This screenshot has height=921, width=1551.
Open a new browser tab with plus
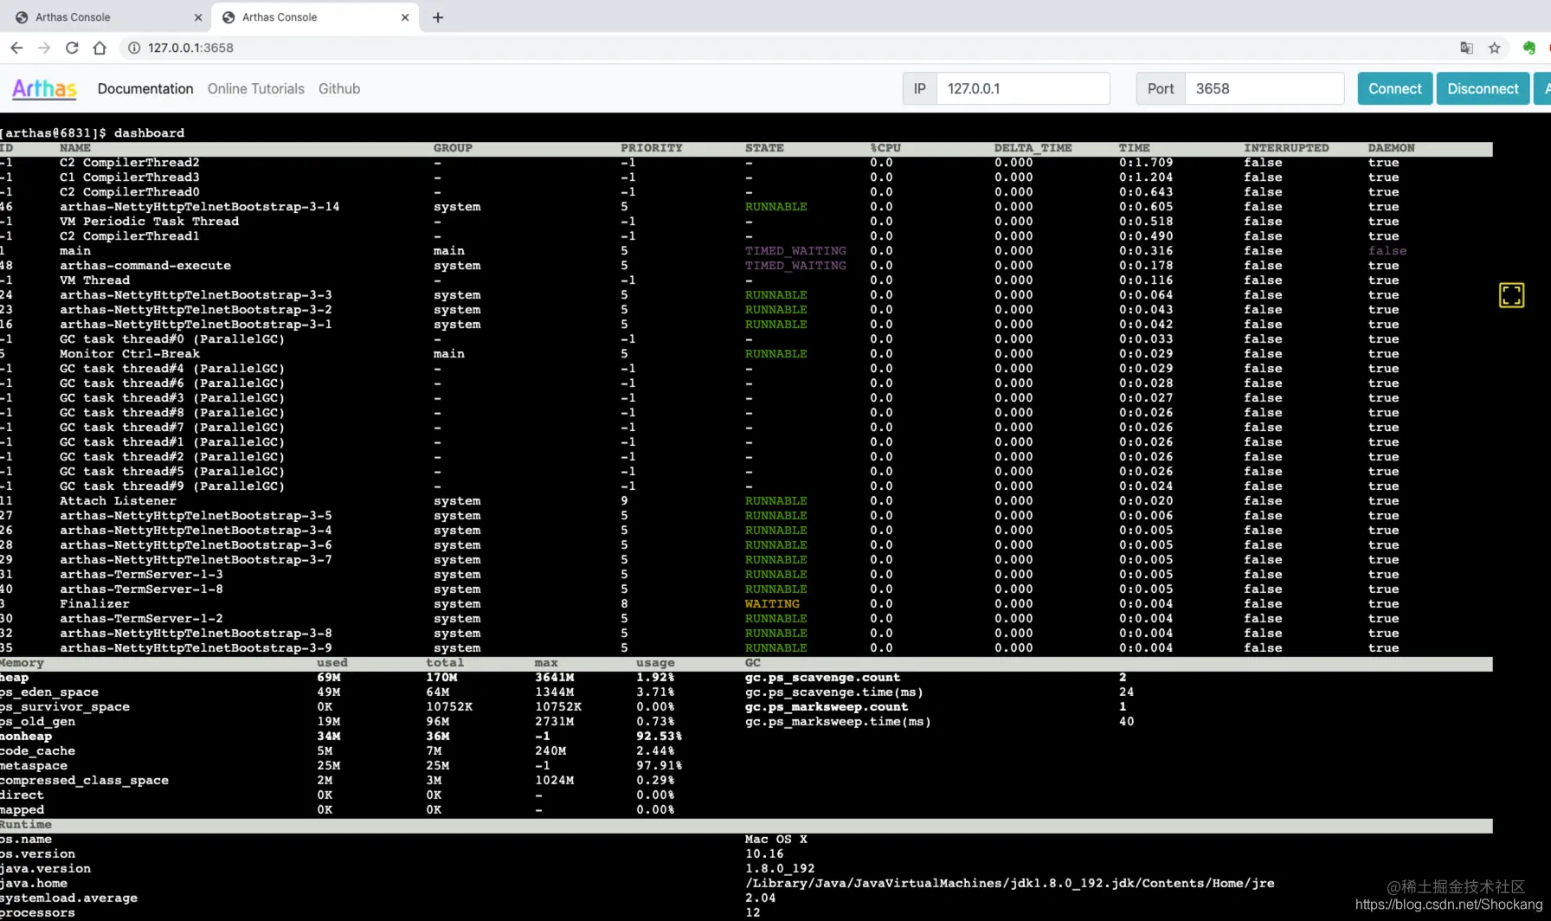[x=438, y=17]
